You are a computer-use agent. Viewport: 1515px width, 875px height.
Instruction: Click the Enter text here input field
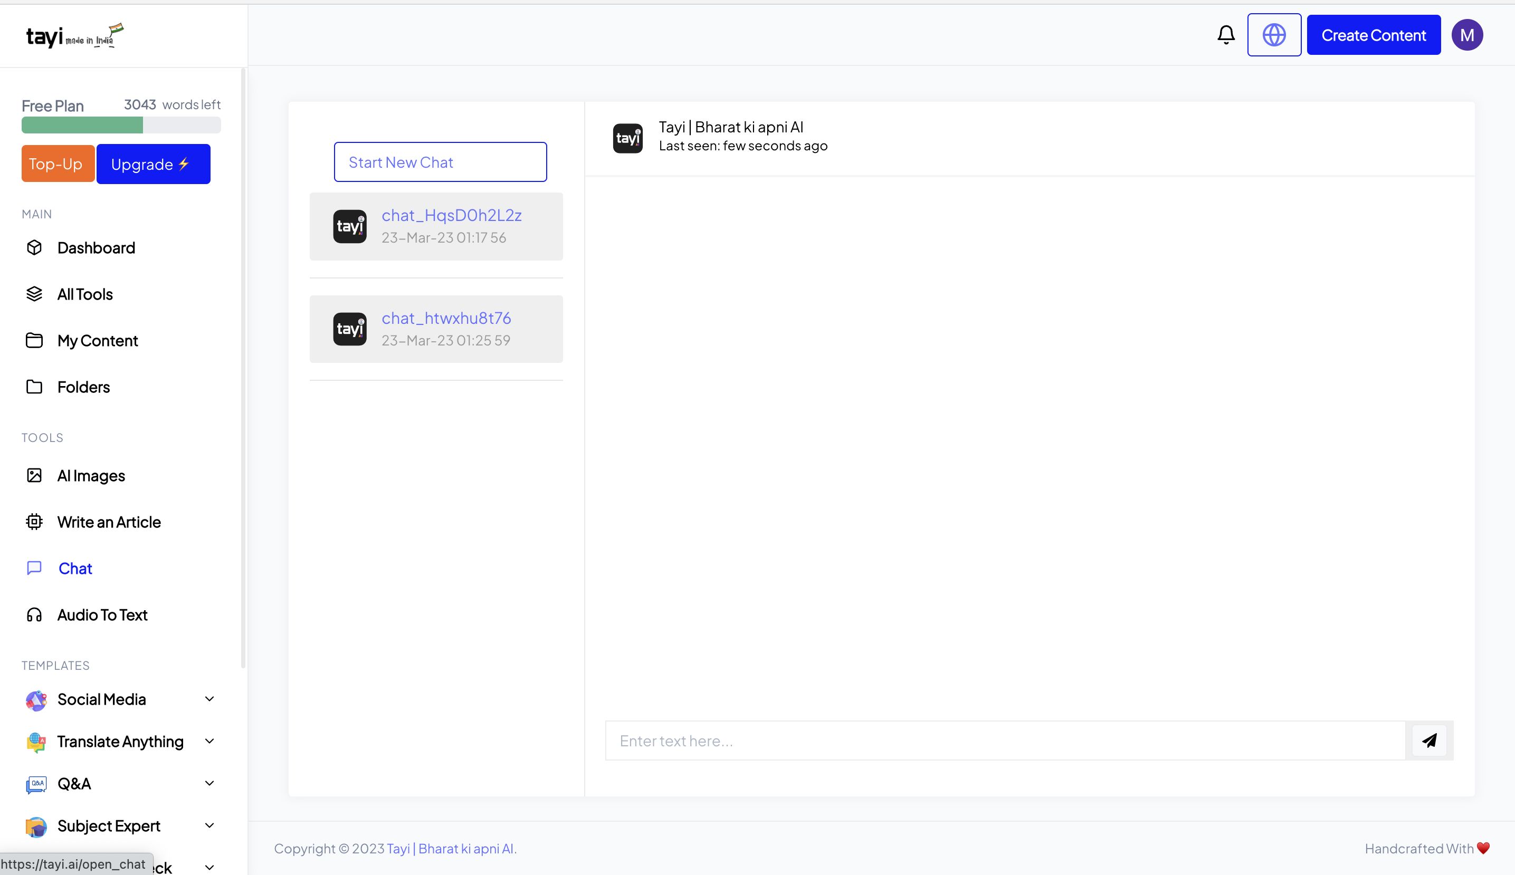pos(1004,741)
